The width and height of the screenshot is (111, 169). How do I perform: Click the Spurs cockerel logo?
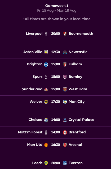46,77
